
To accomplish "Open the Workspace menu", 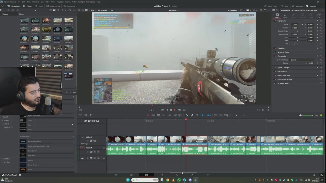I will (x=90, y=2).
